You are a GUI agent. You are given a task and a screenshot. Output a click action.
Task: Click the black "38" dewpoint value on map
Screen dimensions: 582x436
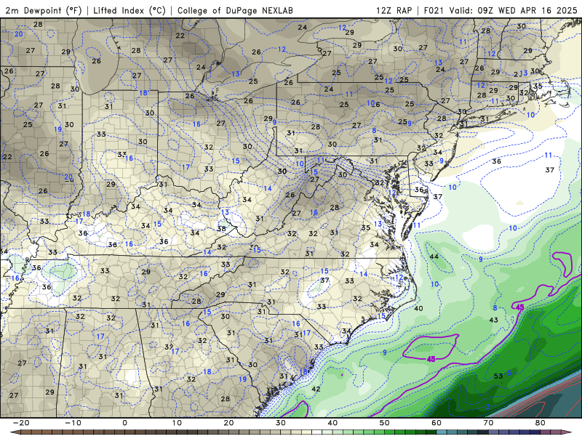click(222, 229)
